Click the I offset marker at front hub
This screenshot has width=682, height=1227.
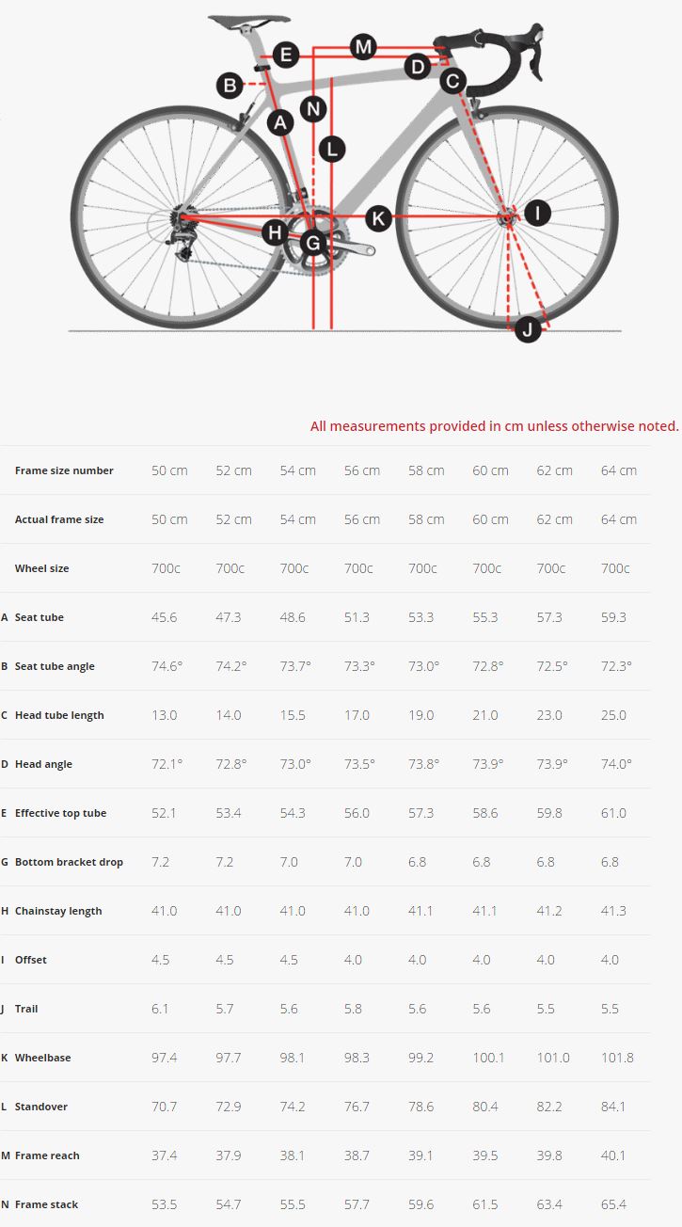click(536, 214)
